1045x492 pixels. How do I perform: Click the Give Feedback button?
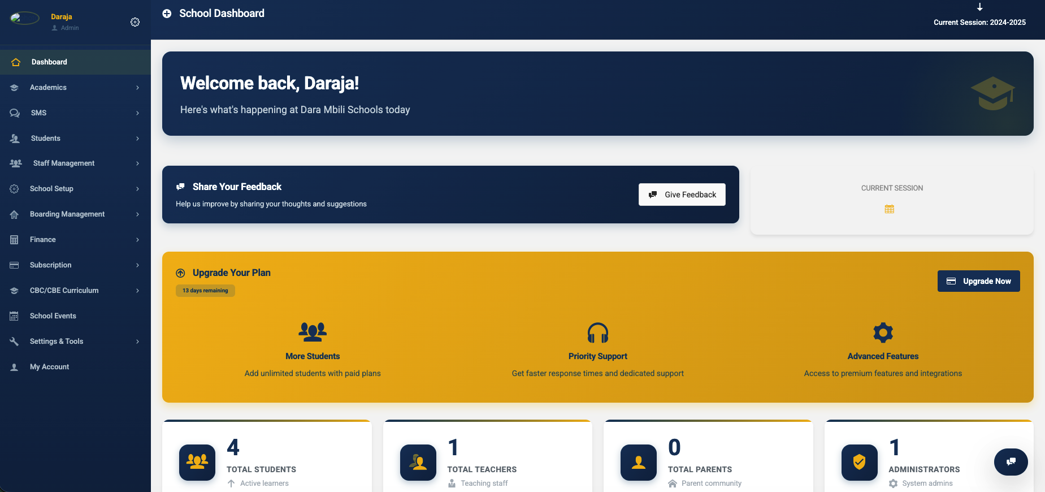click(682, 195)
